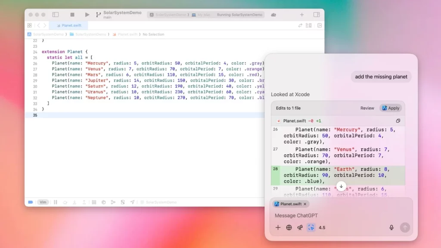The width and height of the screenshot is (441, 248).
Task: Apply the edits to Planet.swift
Action: click(391, 108)
